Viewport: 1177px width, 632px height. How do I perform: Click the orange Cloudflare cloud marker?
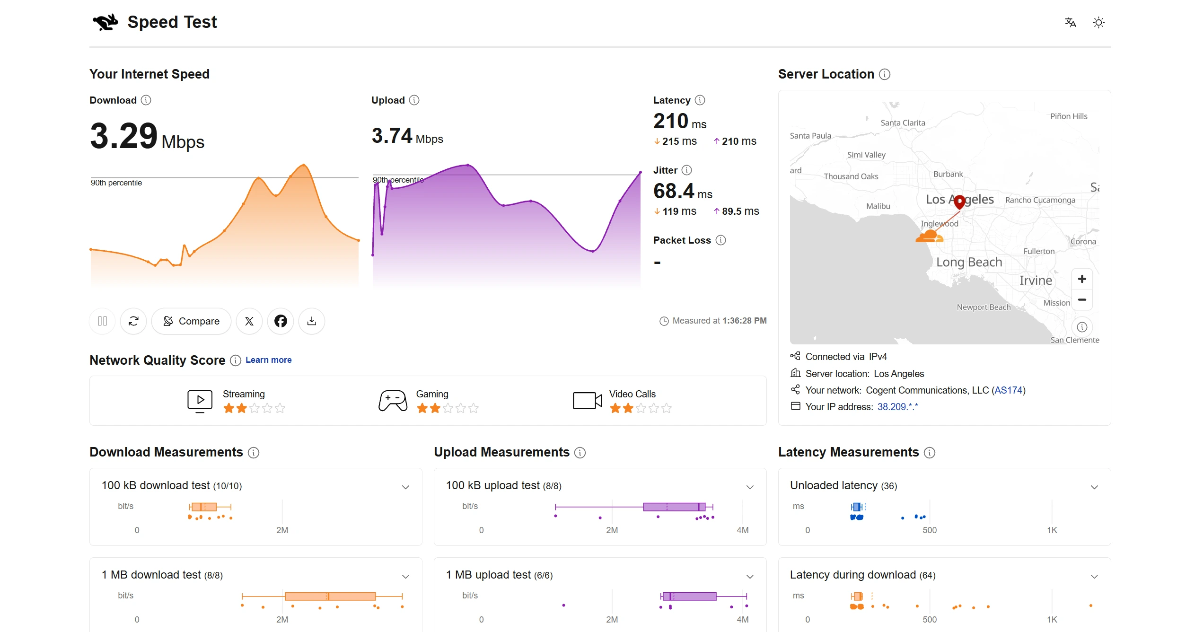[x=929, y=236]
